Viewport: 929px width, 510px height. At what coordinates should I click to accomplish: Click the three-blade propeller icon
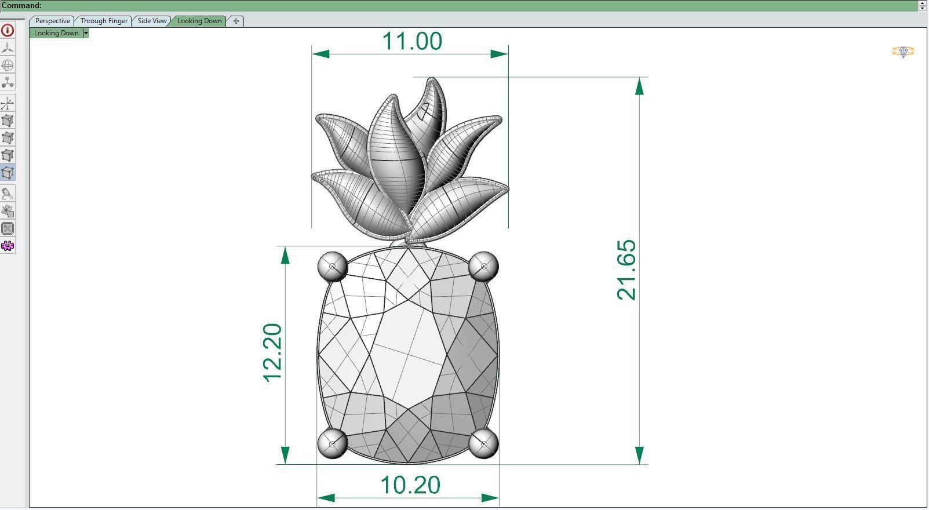(8, 48)
